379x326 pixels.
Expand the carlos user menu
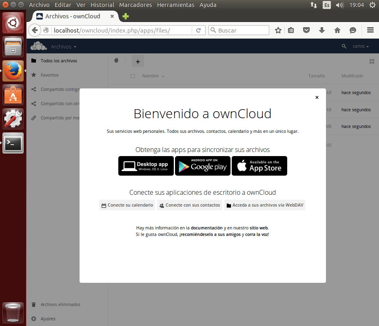[x=361, y=46]
